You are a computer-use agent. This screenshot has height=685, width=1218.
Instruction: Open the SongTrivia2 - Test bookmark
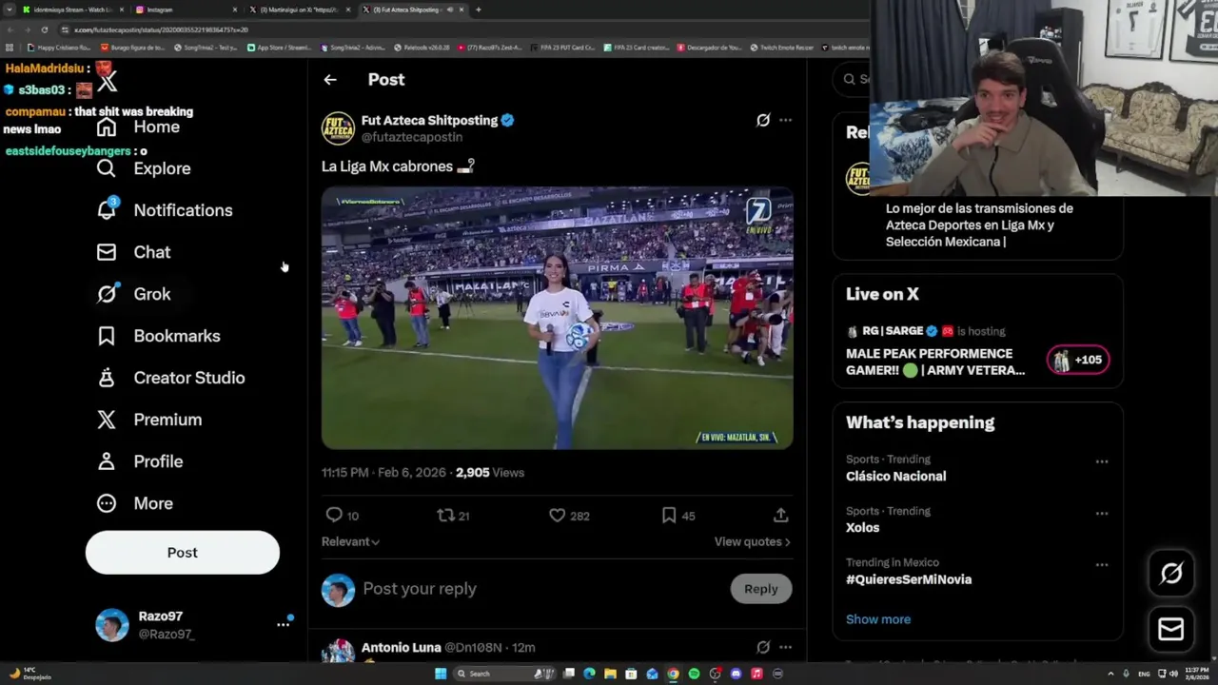[x=205, y=48]
